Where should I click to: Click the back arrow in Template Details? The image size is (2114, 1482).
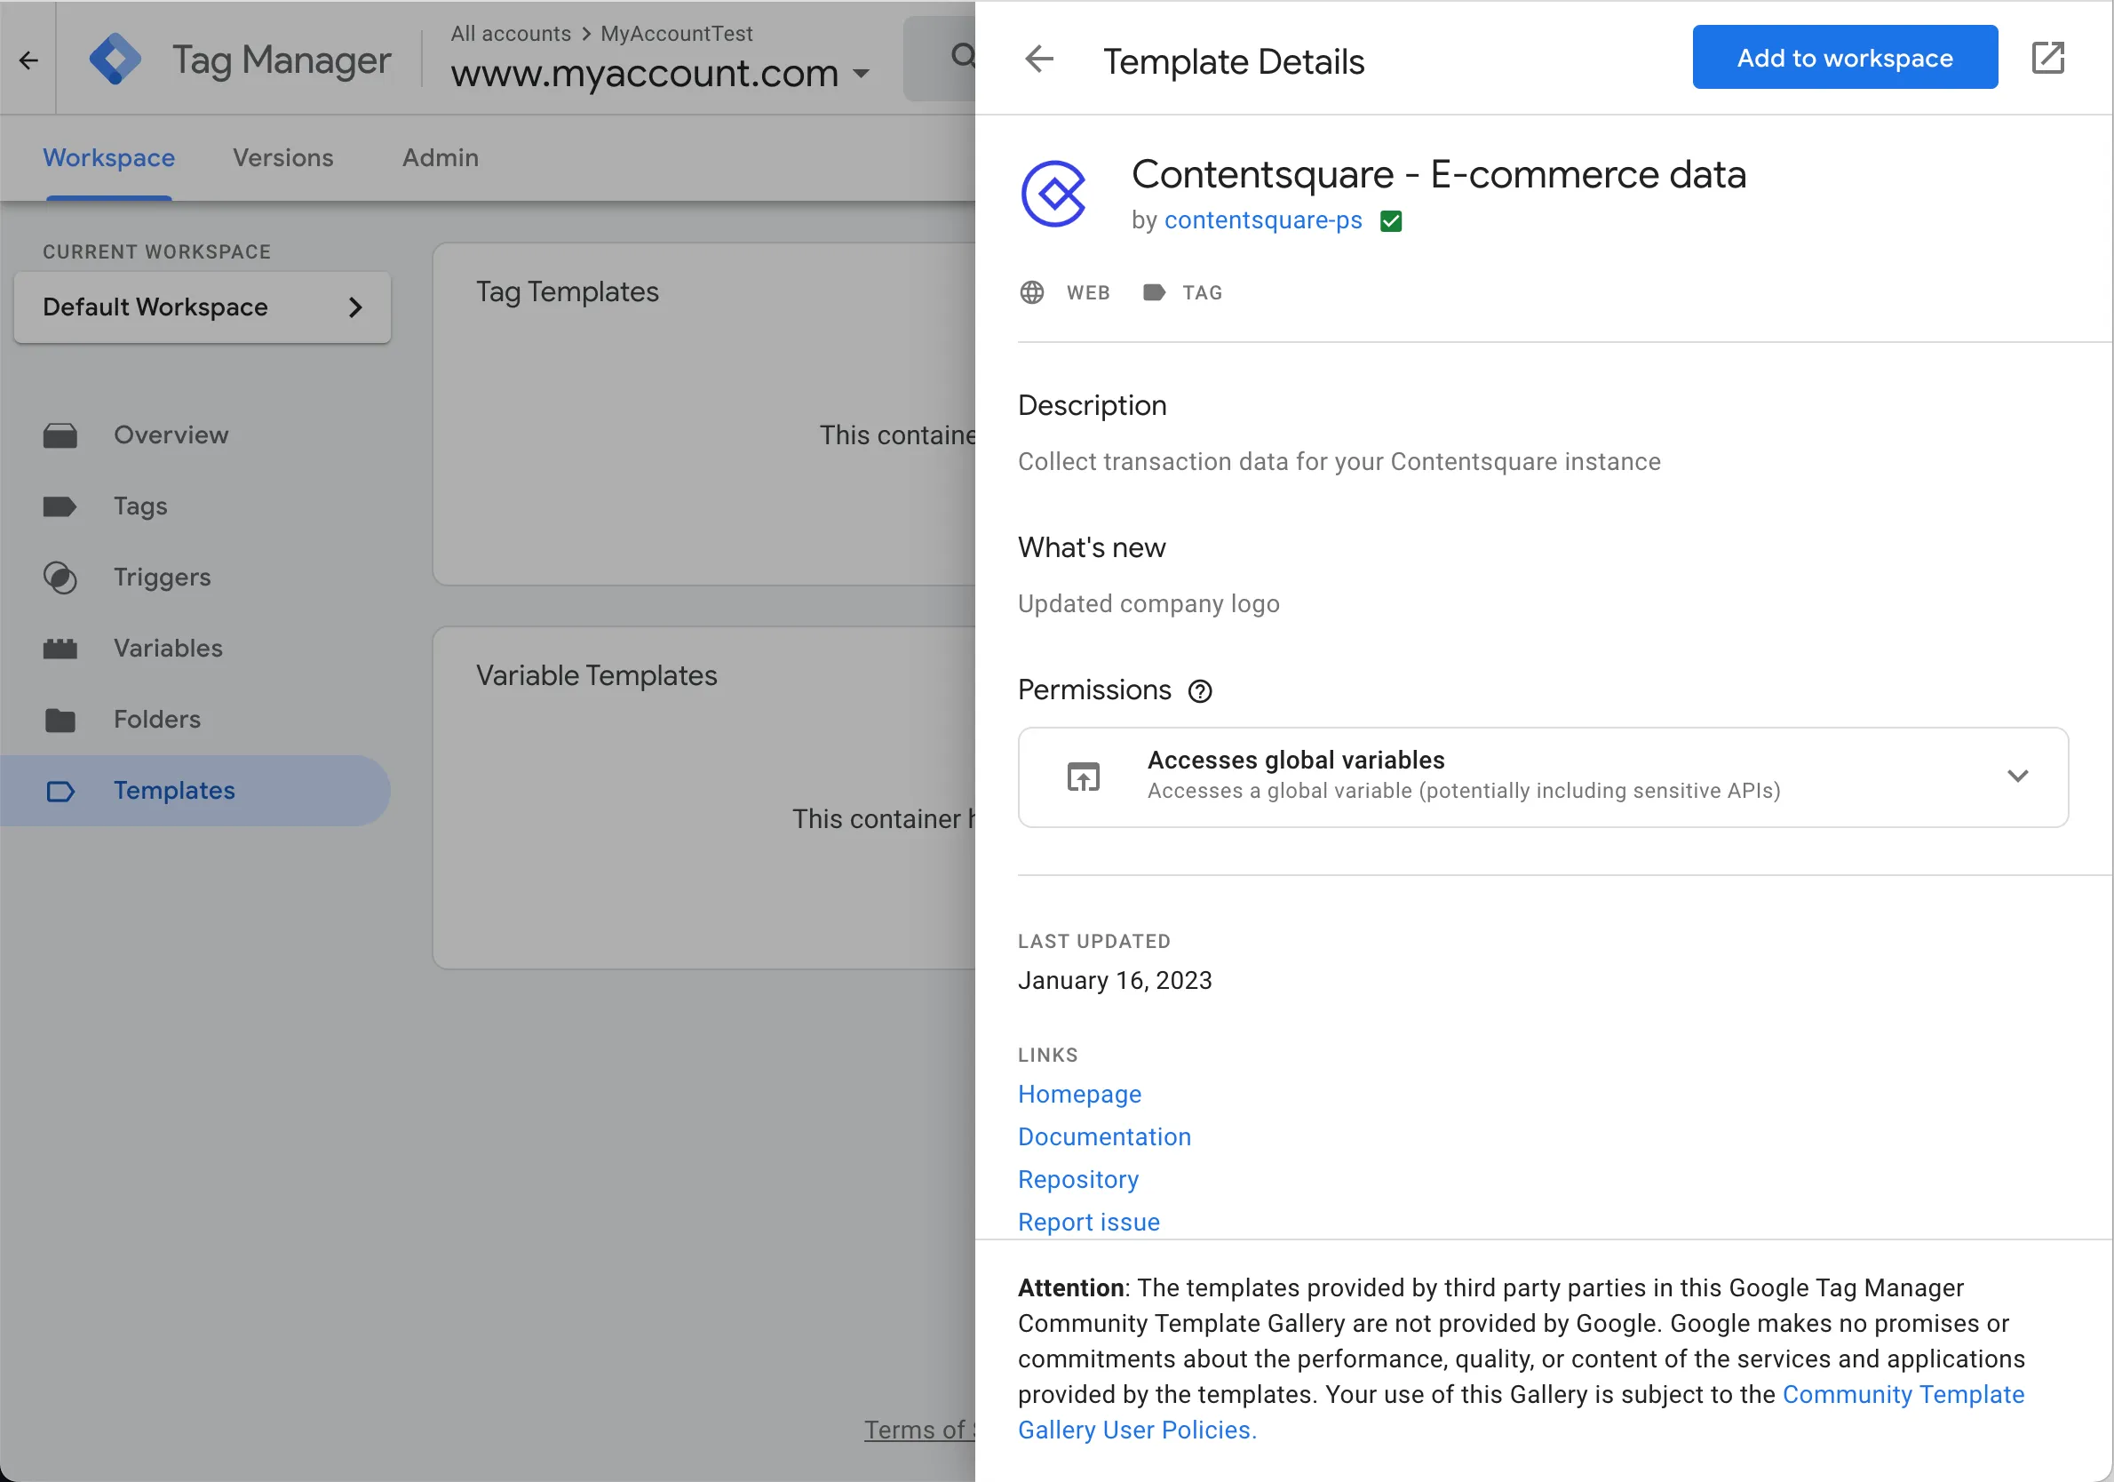1038,60
